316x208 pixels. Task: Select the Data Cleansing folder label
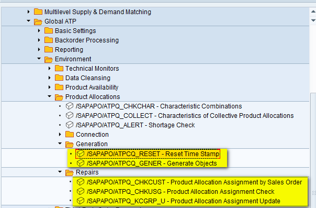(88, 78)
